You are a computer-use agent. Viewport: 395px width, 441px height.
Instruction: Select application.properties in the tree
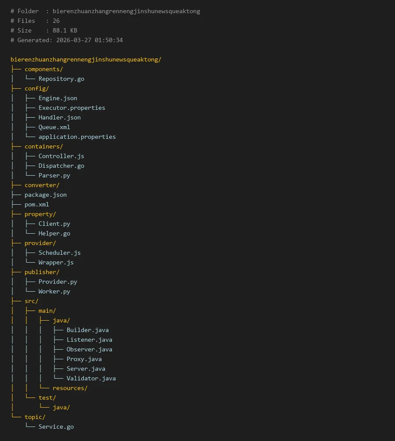77,137
